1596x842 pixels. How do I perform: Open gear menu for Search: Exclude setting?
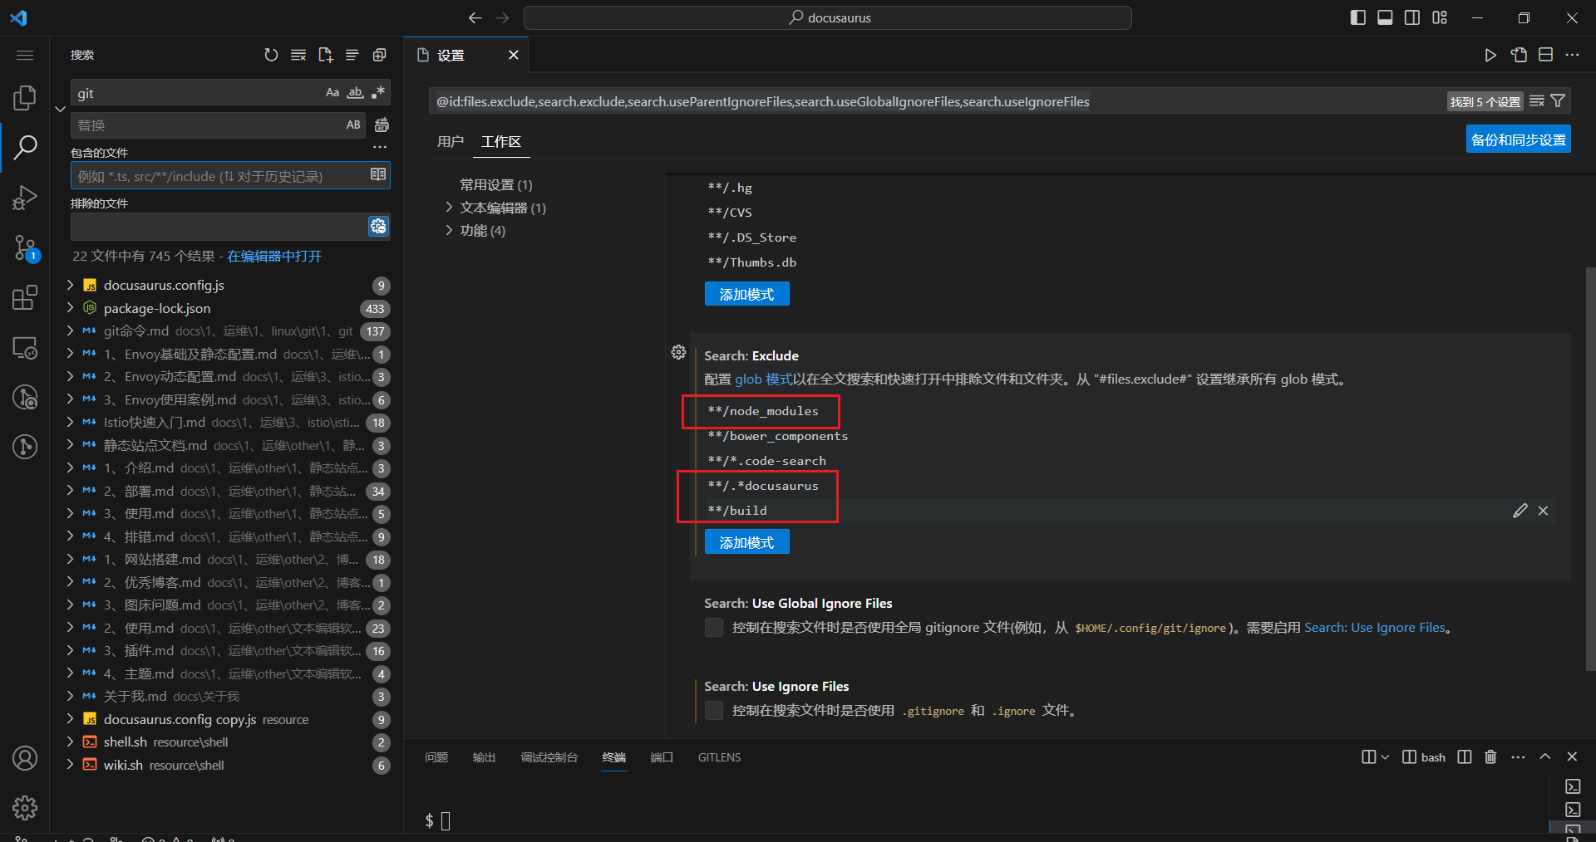tap(678, 352)
